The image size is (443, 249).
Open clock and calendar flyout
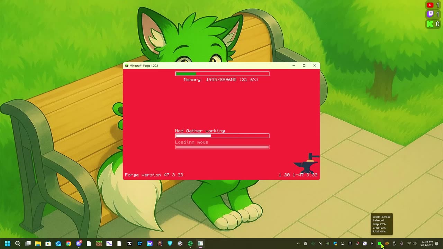tap(427, 243)
